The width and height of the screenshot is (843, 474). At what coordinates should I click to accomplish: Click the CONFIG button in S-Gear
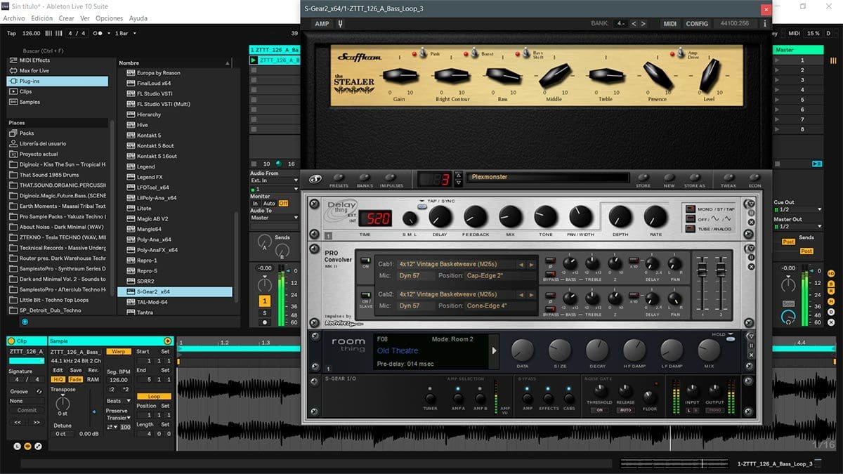coord(697,23)
